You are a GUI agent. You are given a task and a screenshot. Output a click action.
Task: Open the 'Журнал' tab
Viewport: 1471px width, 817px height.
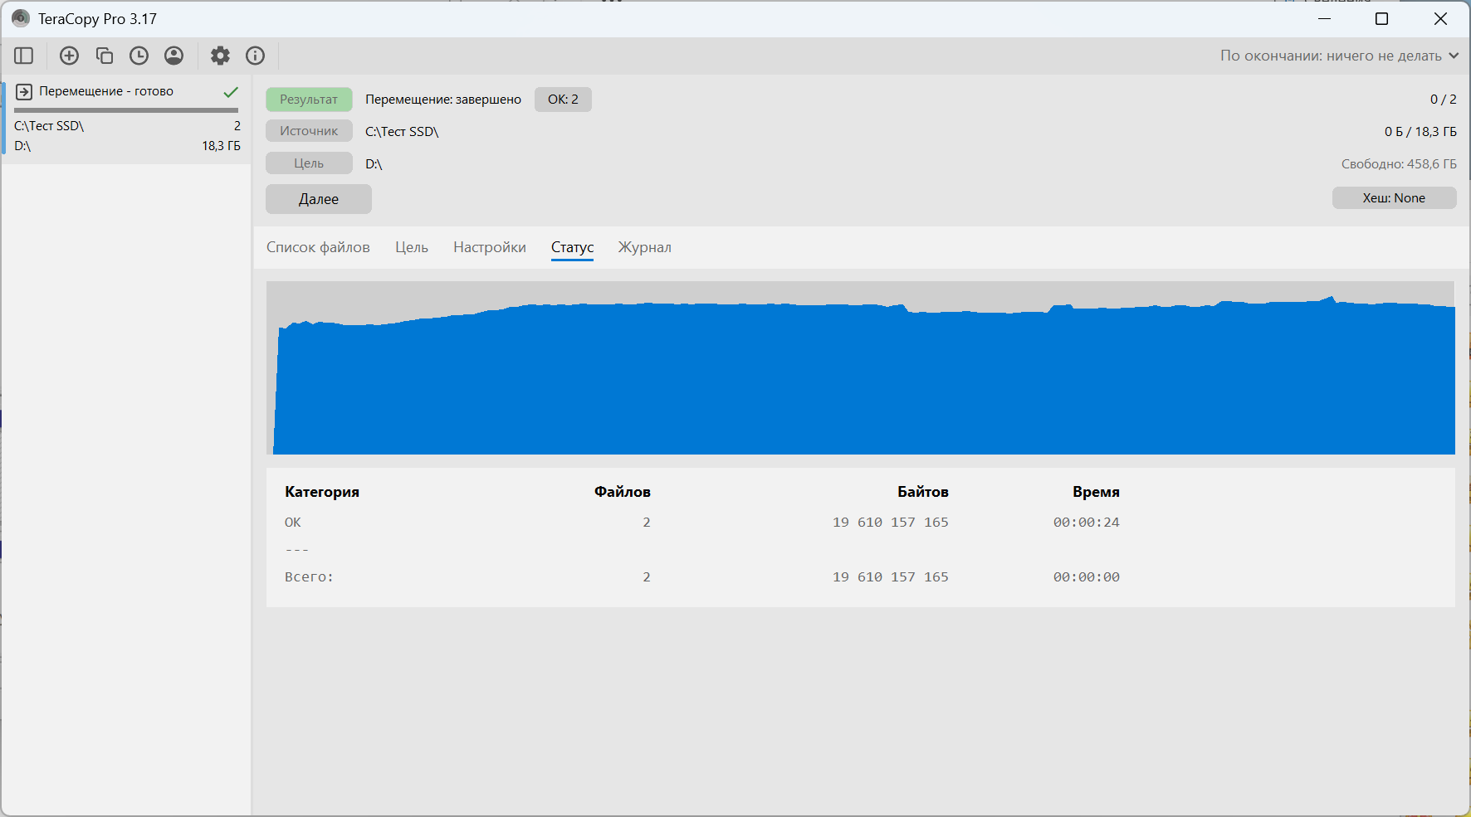(645, 247)
